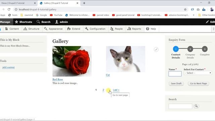Go to pager page 2
The image size is (215, 121).
tap(103, 90)
